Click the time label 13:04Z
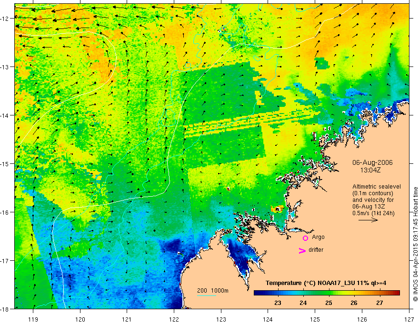The image size is (419, 323). click(x=370, y=171)
